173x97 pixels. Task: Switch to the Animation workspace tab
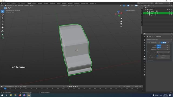[x=64, y=4]
